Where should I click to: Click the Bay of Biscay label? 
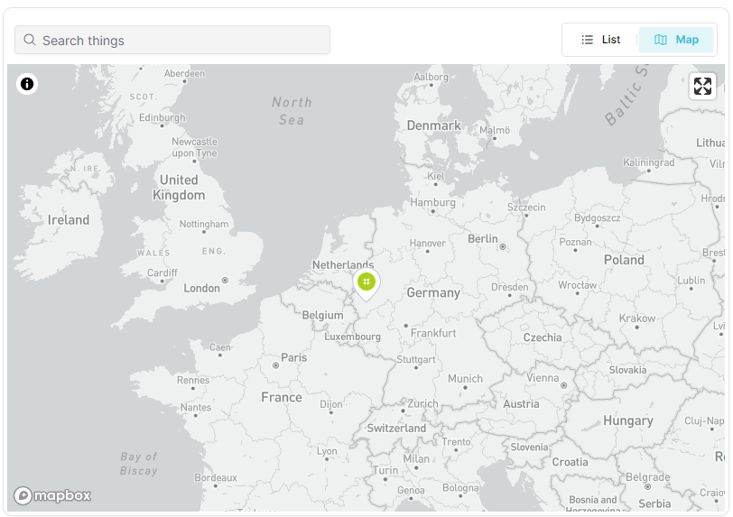[139, 463]
